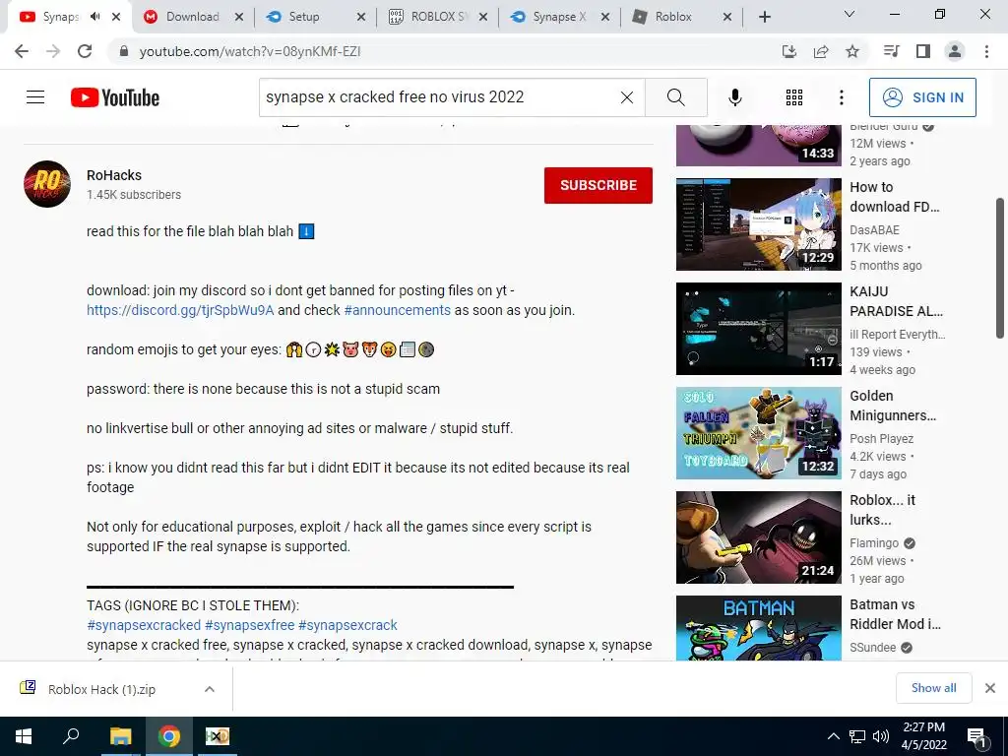Viewport: 1008px width, 756px height.
Task: Go back with browser back arrow
Action: point(22,51)
